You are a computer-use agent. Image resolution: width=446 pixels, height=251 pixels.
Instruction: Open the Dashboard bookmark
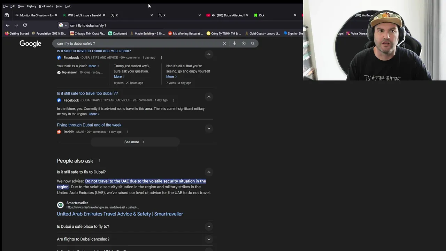coord(117,33)
